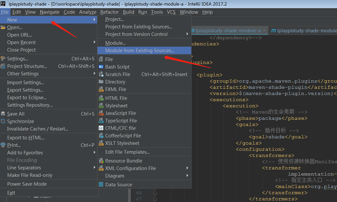Click the FXML File icon
The height and width of the screenshot is (202, 337).
[x=101, y=89]
